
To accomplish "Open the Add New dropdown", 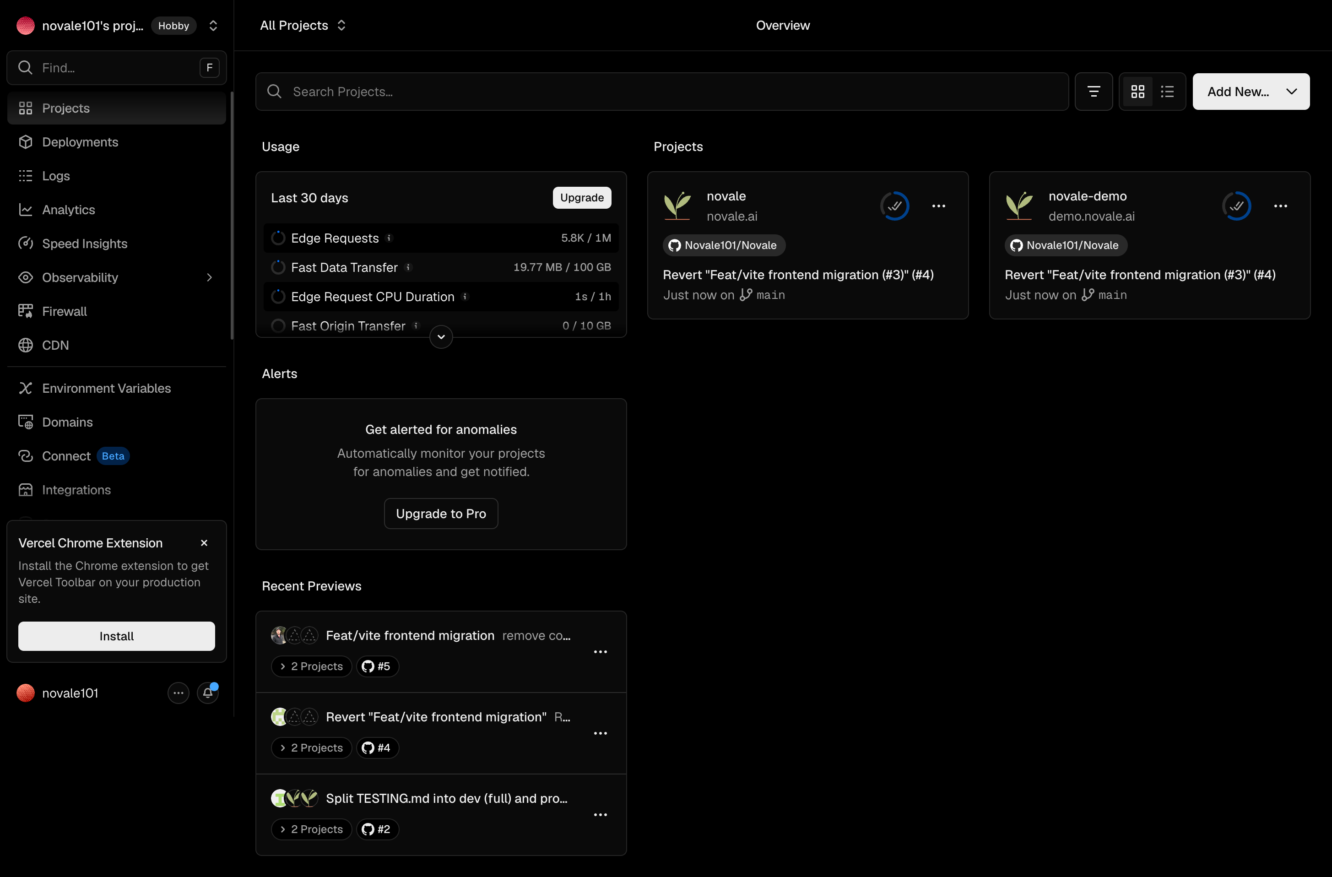I will point(1251,91).
